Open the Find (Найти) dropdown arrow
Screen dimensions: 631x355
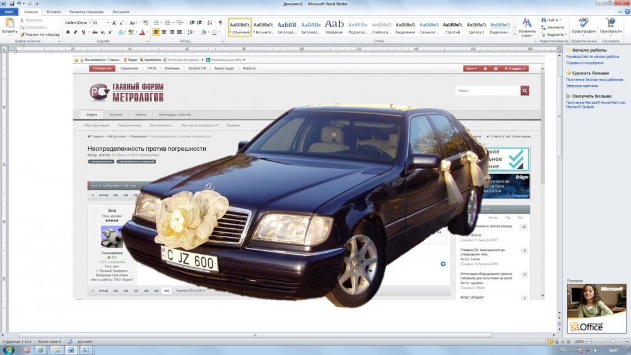point(560,20)
